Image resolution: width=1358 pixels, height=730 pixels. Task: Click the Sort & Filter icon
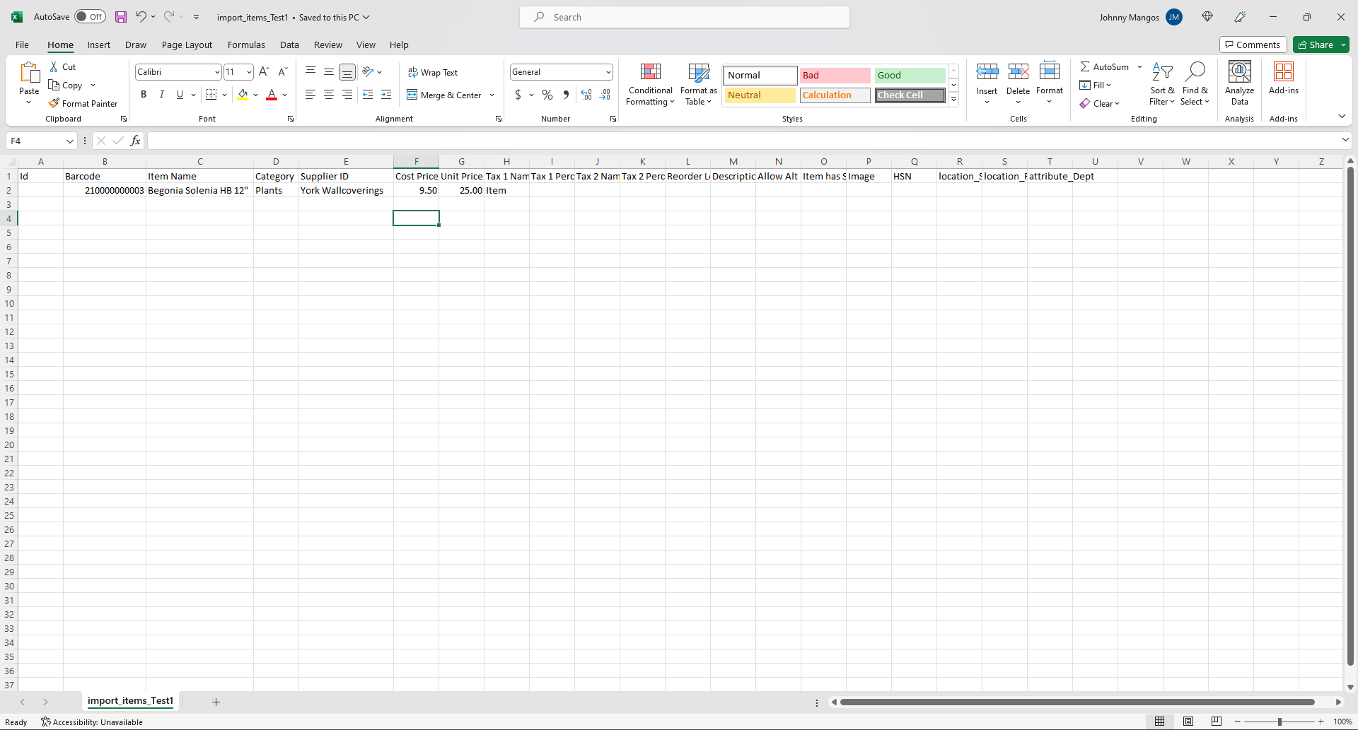click(x=1163, y=83)
